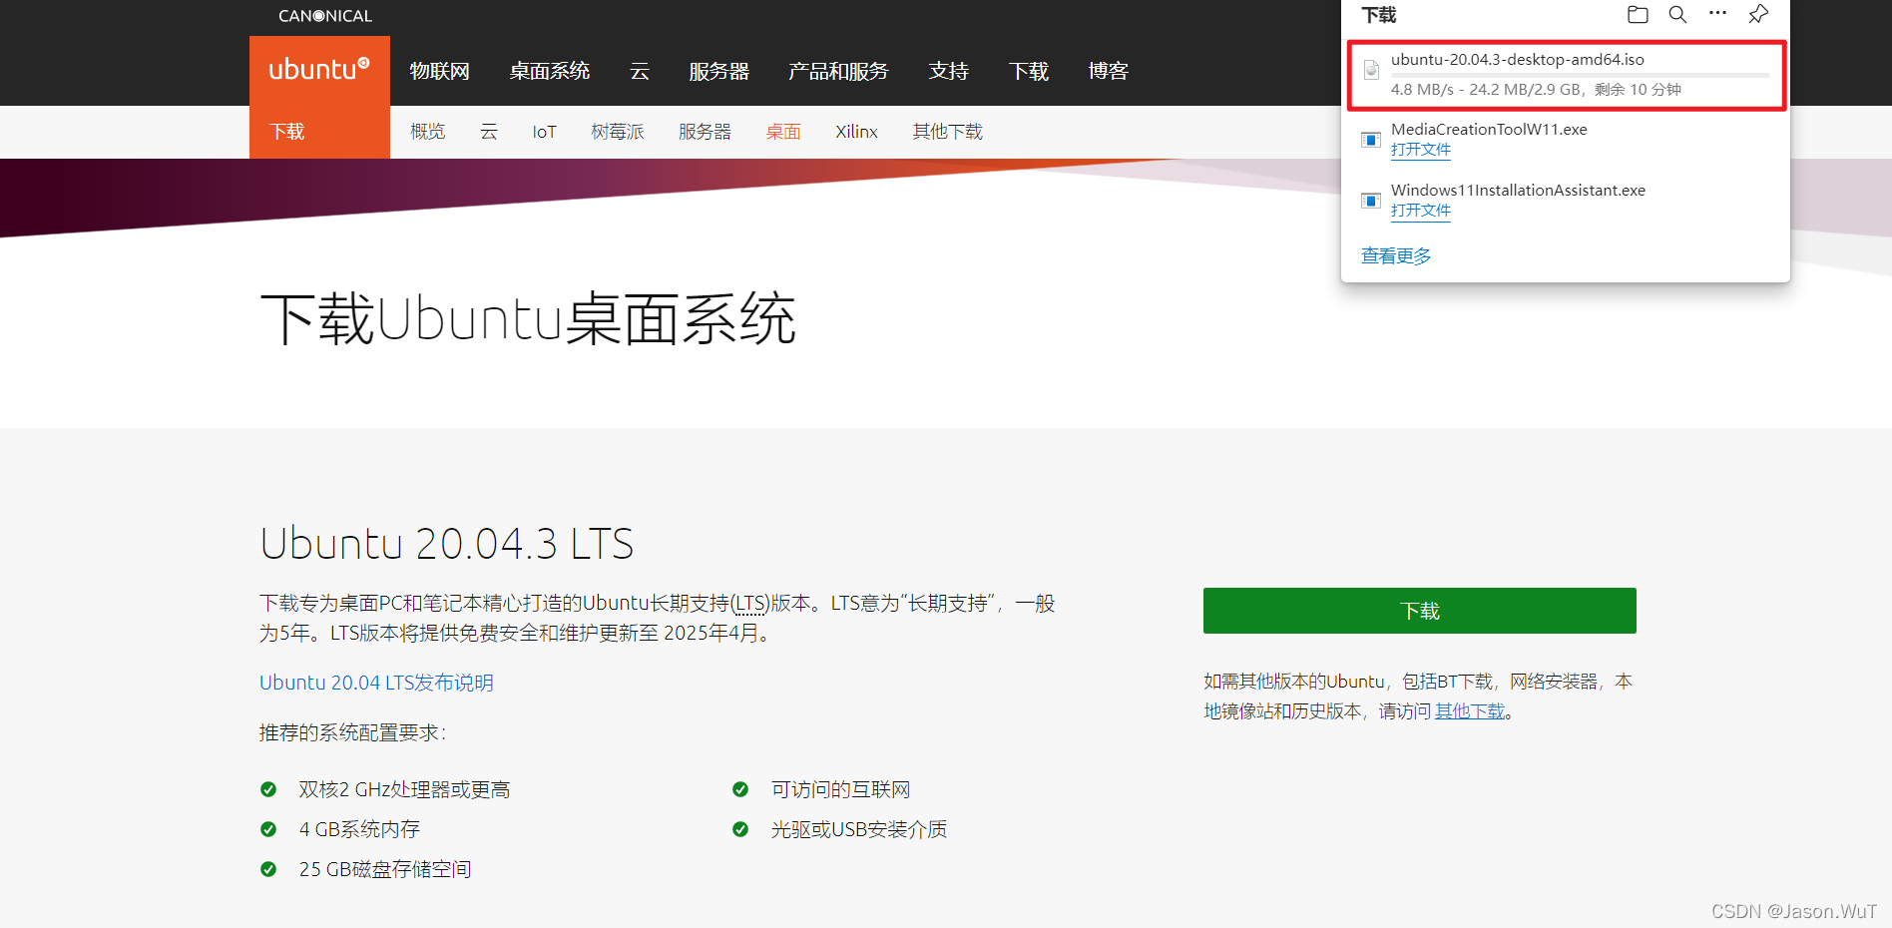The image size is (1892, 928).
Task: Open the 产品和服务 menu
Action: pos(839,71)
